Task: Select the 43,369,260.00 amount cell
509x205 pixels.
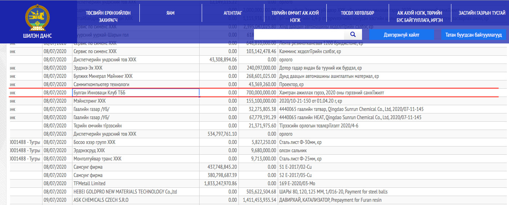Action: (x=258, y=84)
